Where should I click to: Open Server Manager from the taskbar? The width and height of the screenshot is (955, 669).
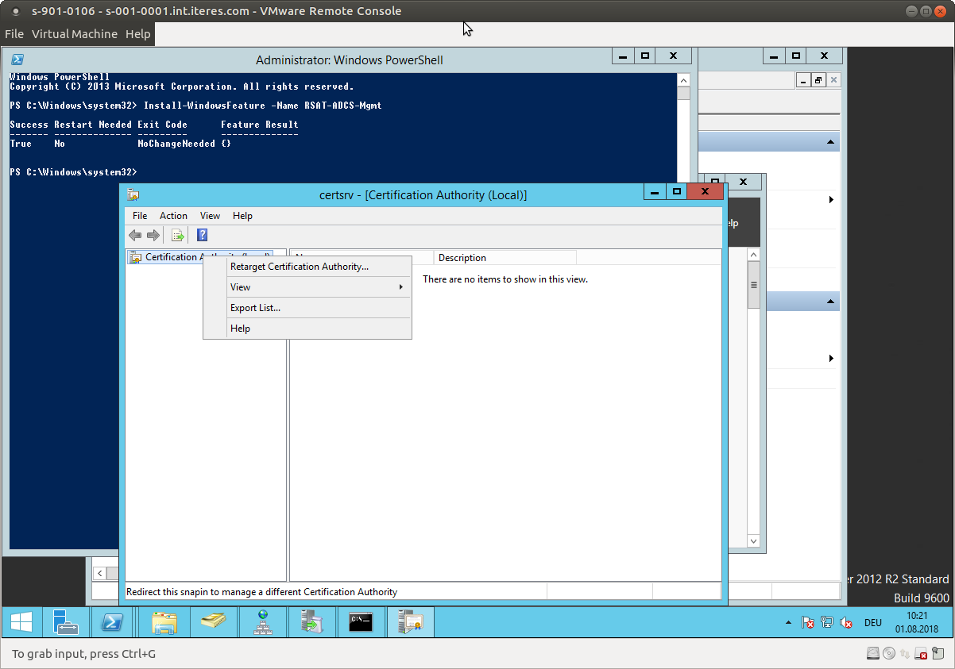tap(66, 623)
